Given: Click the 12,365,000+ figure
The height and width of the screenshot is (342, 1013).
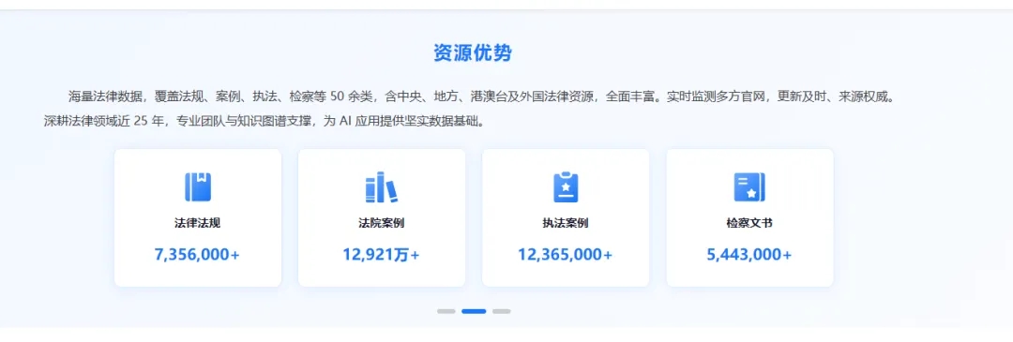Looking at the screenshot, I should click(x=566, y=254).
